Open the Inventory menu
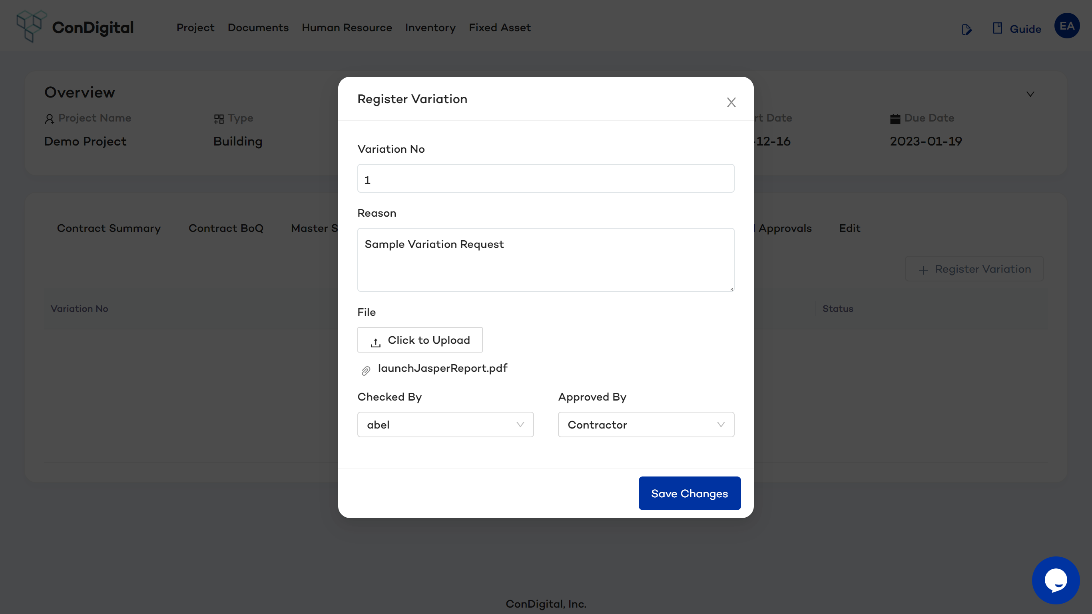Image resolution: width=1092 pixels, height=614 pixels. 430,28
